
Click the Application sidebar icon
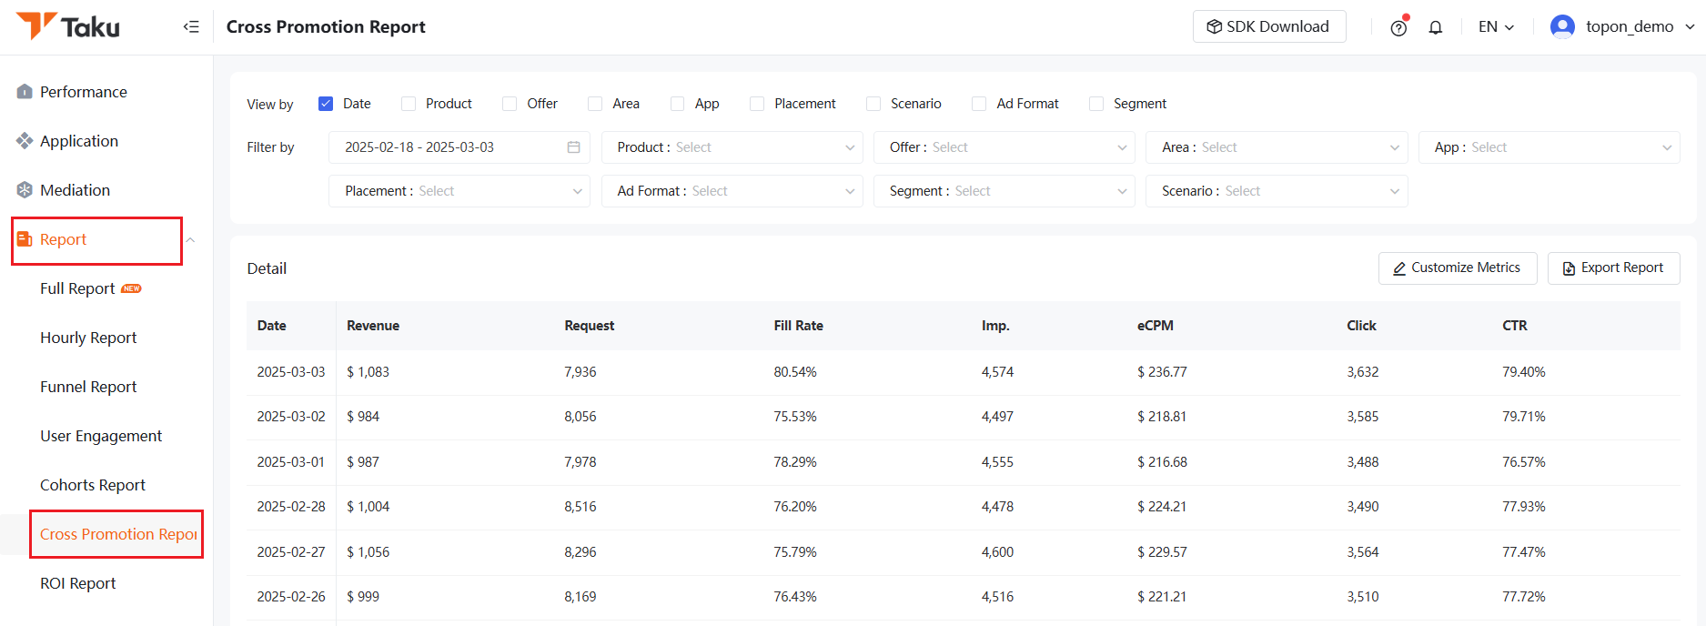[x=25, y=141]
